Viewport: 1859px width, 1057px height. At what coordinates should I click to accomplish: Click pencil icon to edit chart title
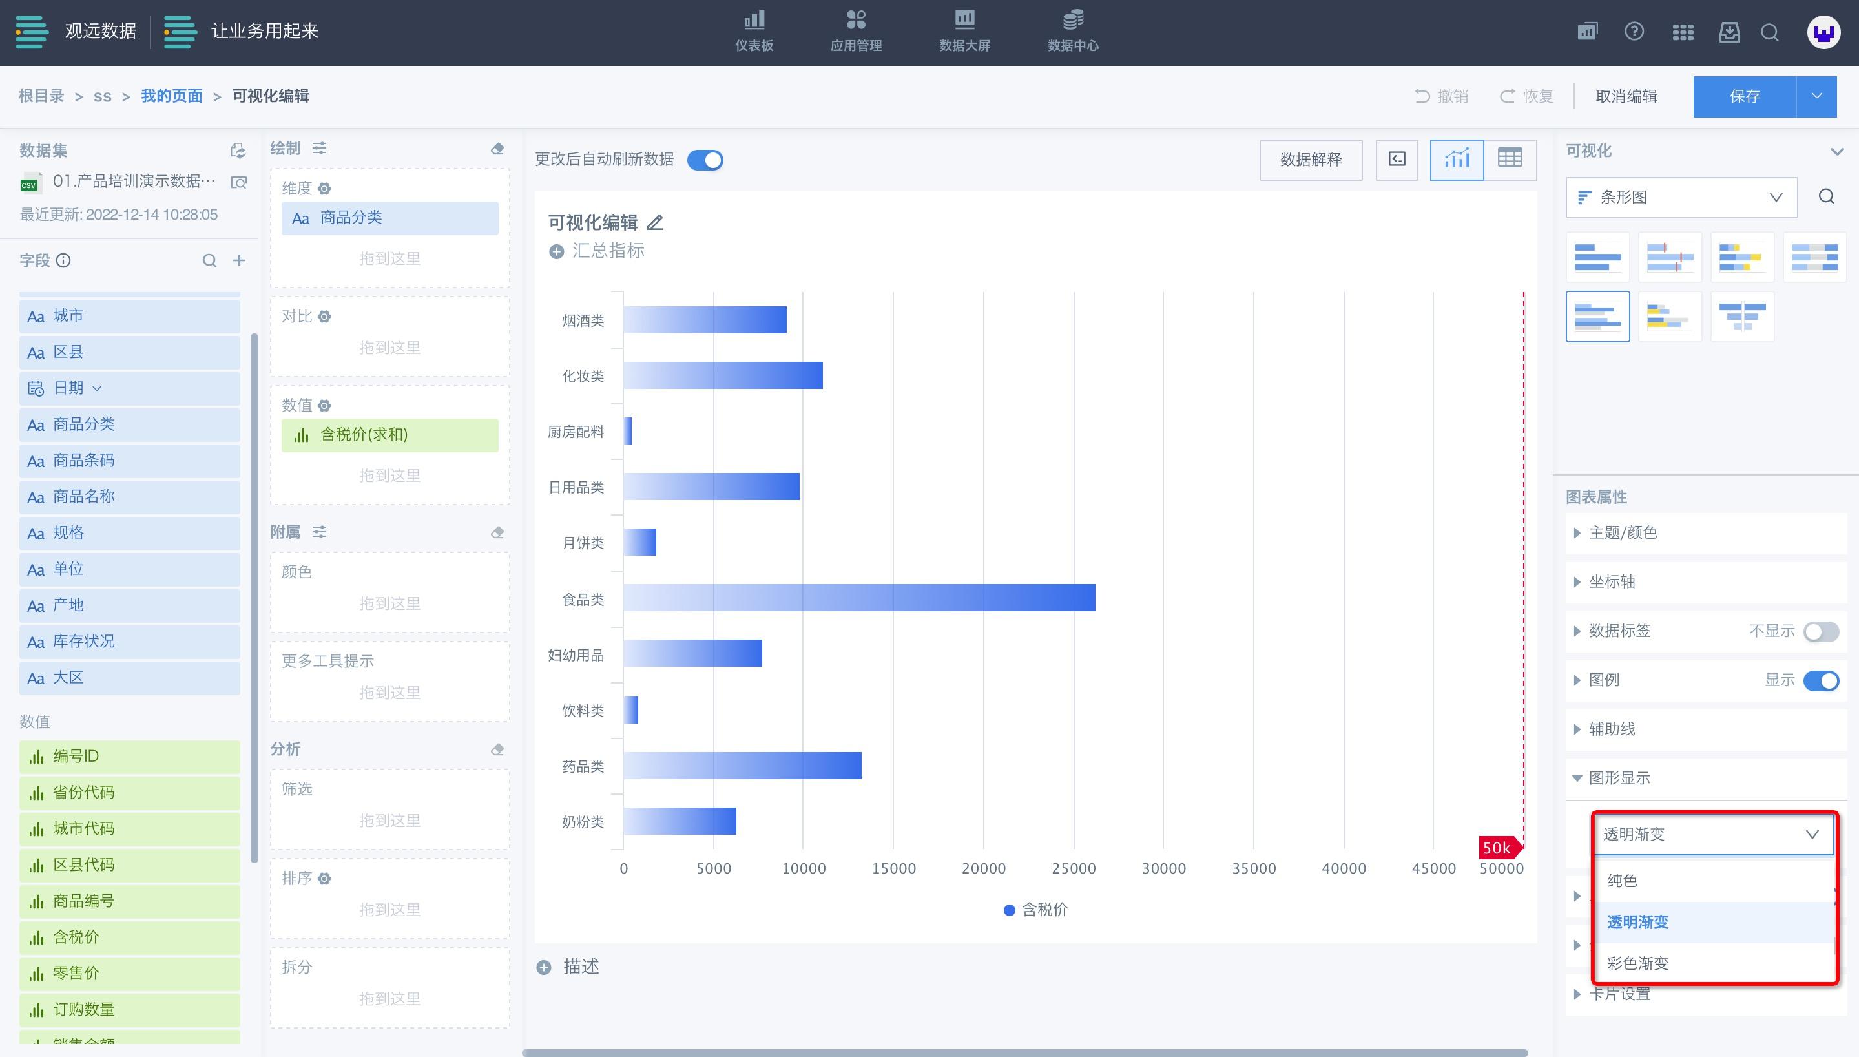click(x=655, y=222)
